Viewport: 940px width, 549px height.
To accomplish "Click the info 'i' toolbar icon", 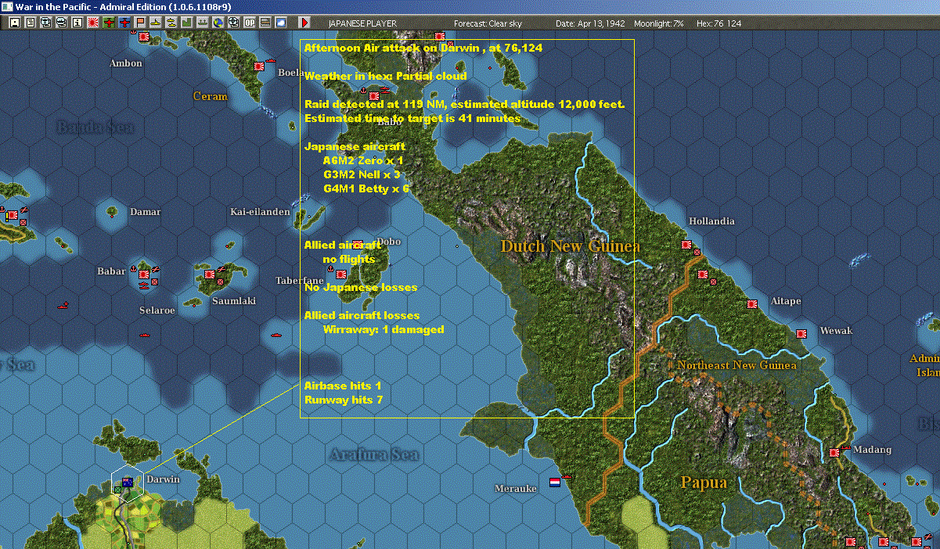I will 77,23.
